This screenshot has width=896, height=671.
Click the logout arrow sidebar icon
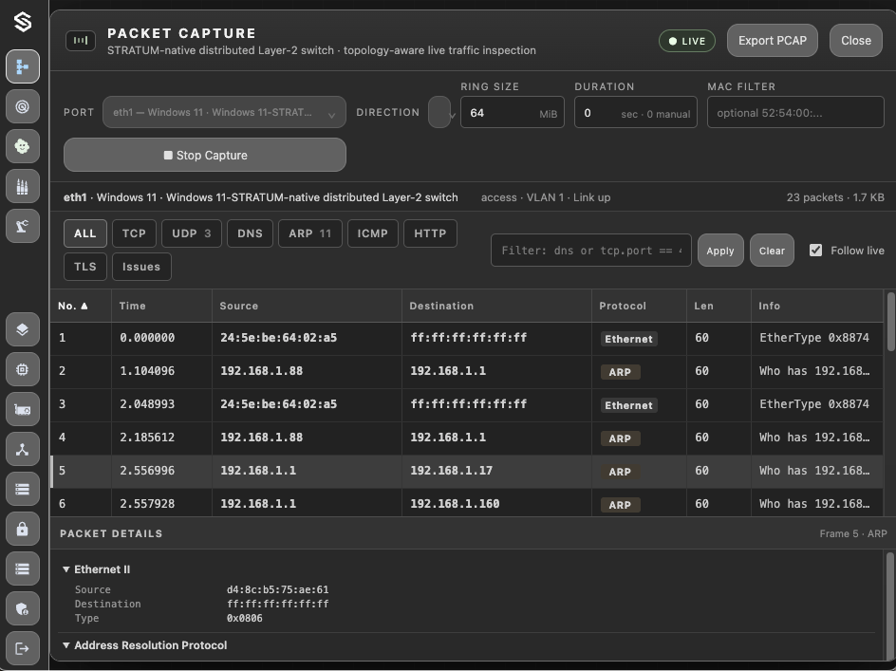[23, 648]
